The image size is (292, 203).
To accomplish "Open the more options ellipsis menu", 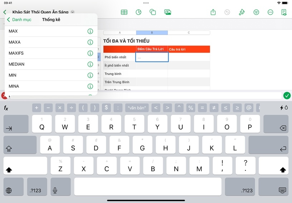I will (x=271, y=12).
